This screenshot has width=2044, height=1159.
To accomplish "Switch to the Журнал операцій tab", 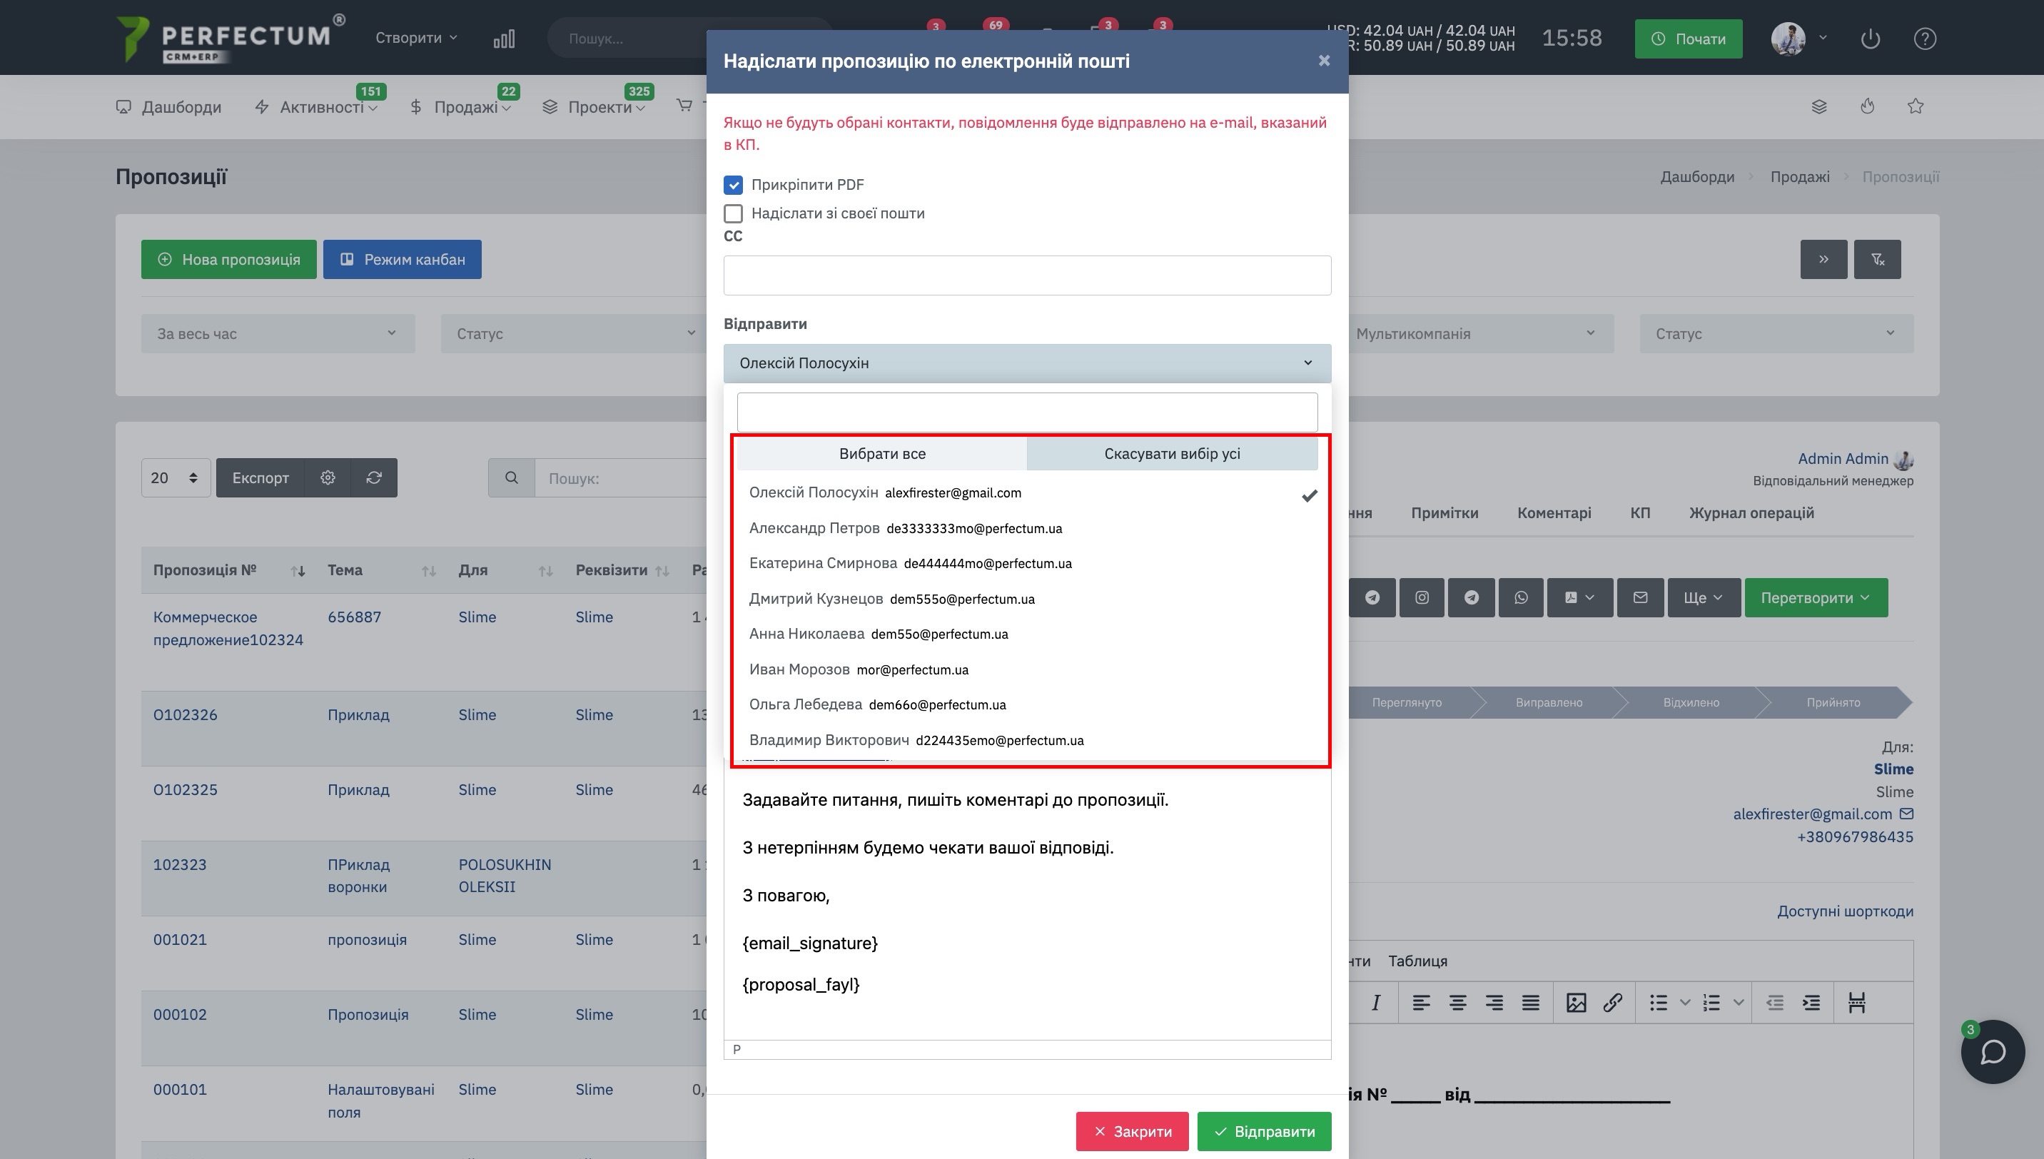I will point(1751,513).
